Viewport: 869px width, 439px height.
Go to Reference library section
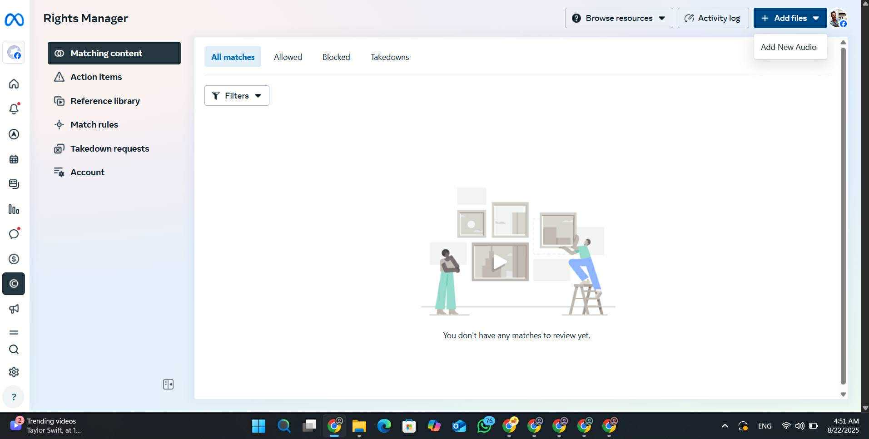point(105,101)
